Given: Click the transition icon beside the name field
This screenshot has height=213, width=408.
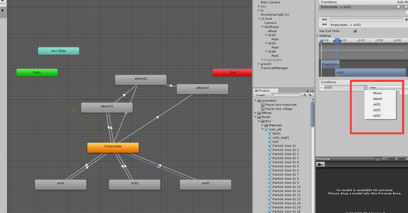Looking at the screenshot, I should tap(324, 22).
